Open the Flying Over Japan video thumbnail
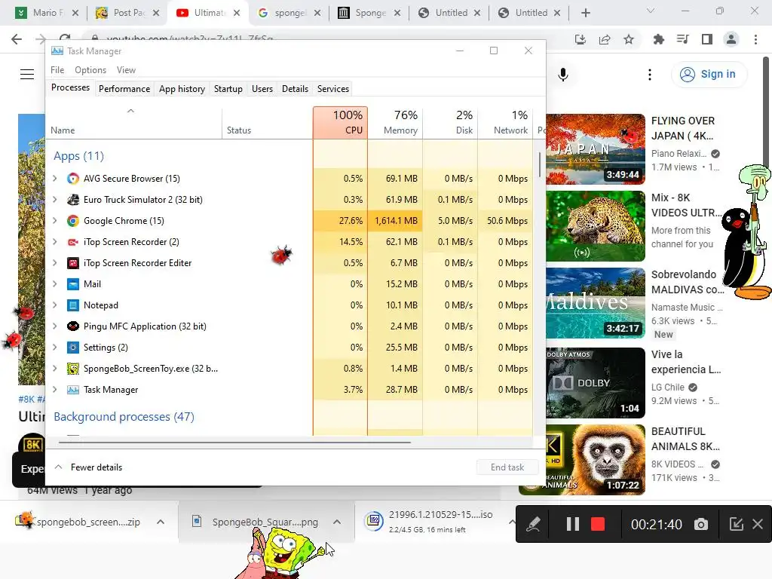The image size is (772, 579). tap(596, 149)
